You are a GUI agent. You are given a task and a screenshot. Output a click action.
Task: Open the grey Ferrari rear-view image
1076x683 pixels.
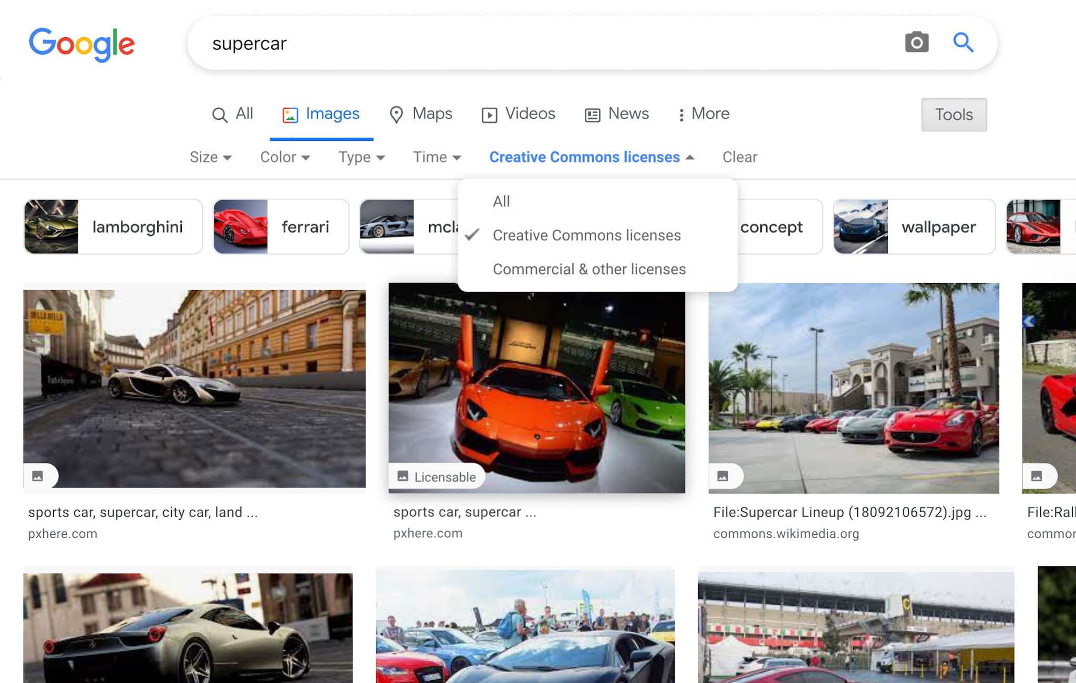[x=188, y=628]
